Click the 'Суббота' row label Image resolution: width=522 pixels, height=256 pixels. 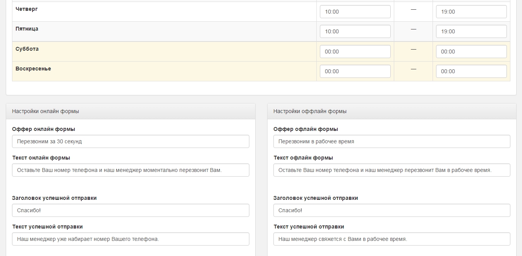(x=27, y=49)
